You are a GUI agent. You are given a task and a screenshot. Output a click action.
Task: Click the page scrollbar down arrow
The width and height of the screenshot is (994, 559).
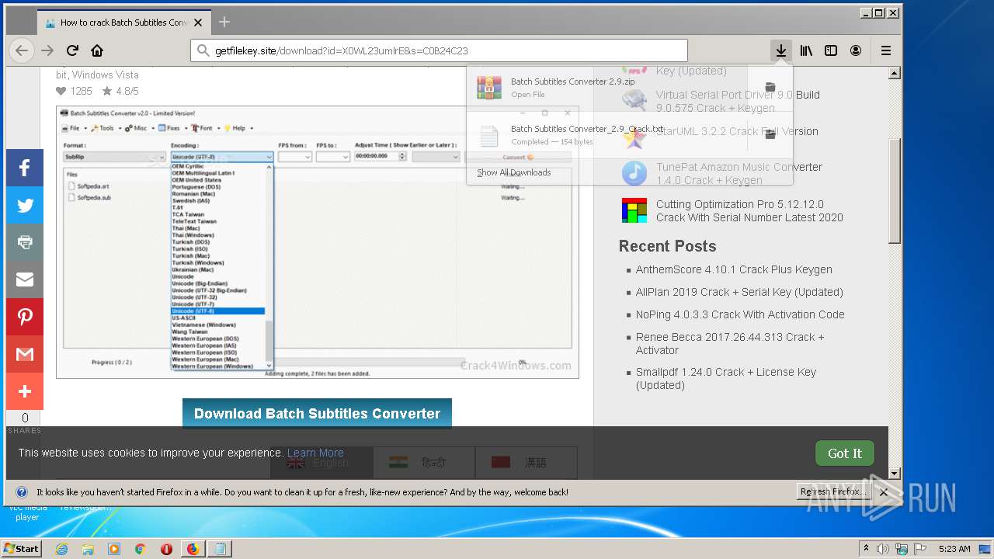coord(895,473)
